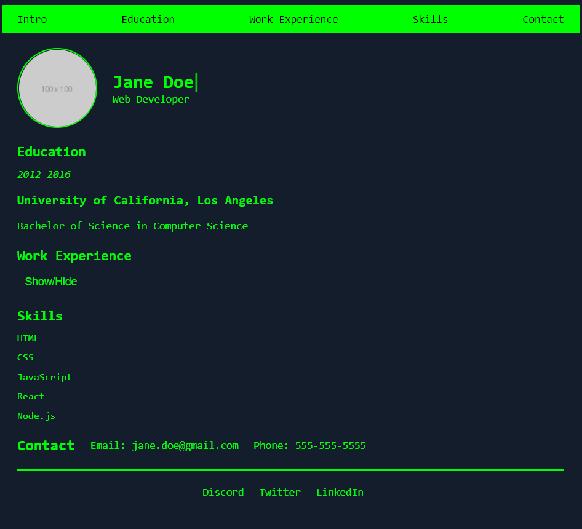Click the Node.js skill item
Screen dimensions: 582x529
pos(36,416)
